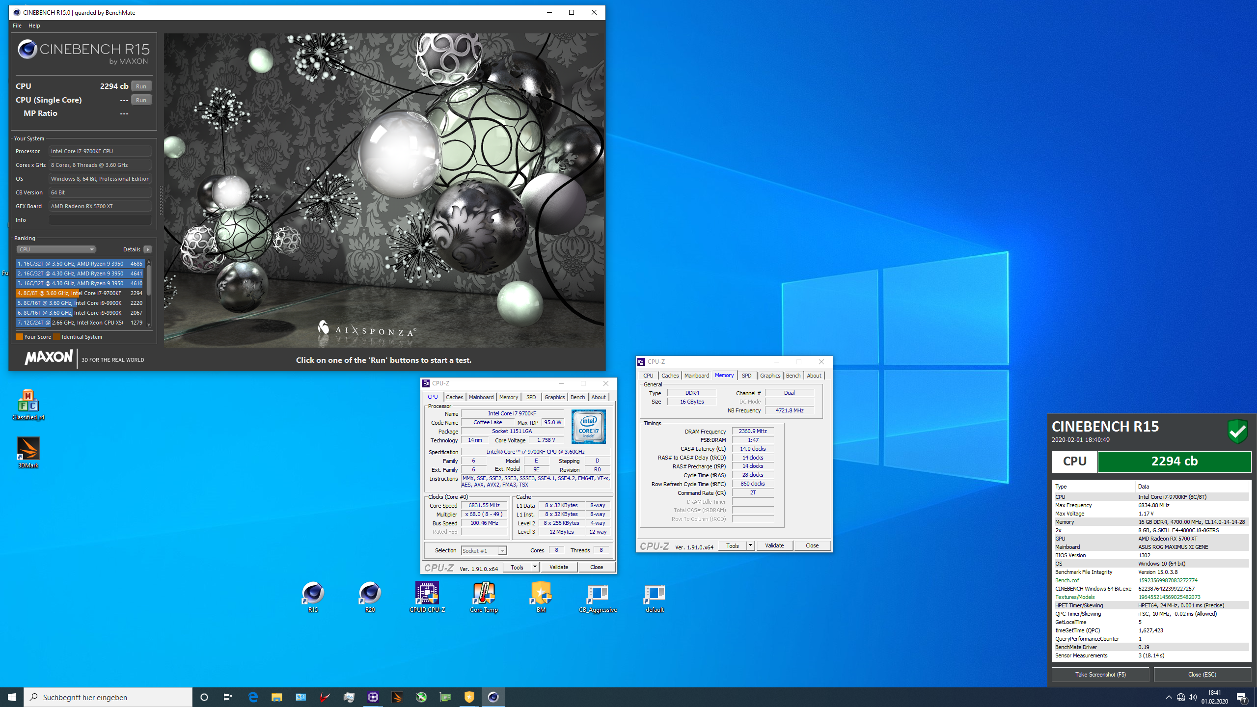Open File Explorer from the taskbar

tap(276, 697)
